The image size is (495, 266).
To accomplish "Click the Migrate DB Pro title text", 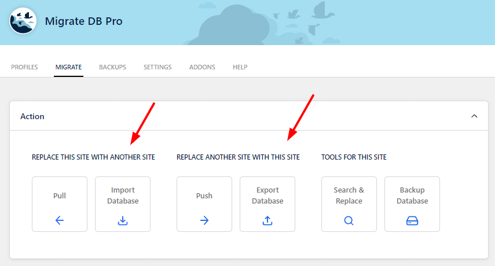I will tap(83, 21).
